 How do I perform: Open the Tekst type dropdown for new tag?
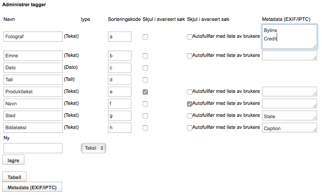(93, 148)
